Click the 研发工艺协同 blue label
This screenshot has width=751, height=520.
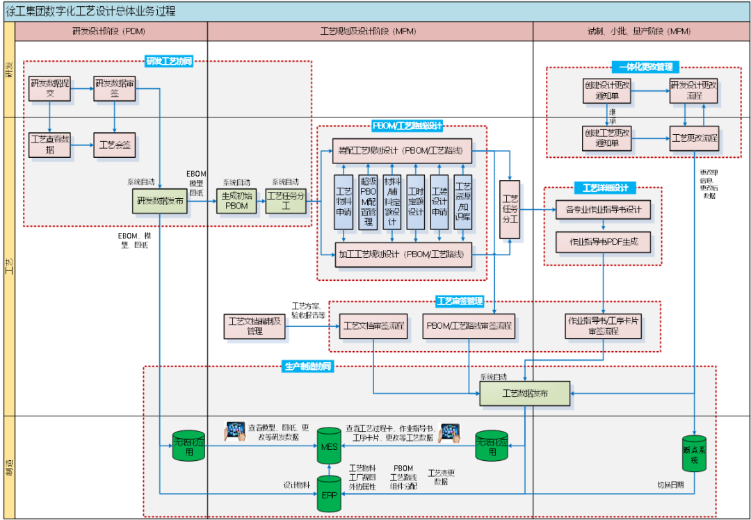click(169, 60)
